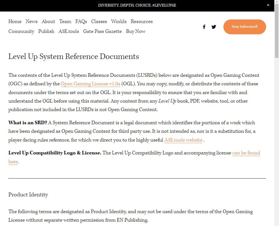
Task: Click 'Level Up Compatibility Logo & License.' text
Action: [55, 153]
